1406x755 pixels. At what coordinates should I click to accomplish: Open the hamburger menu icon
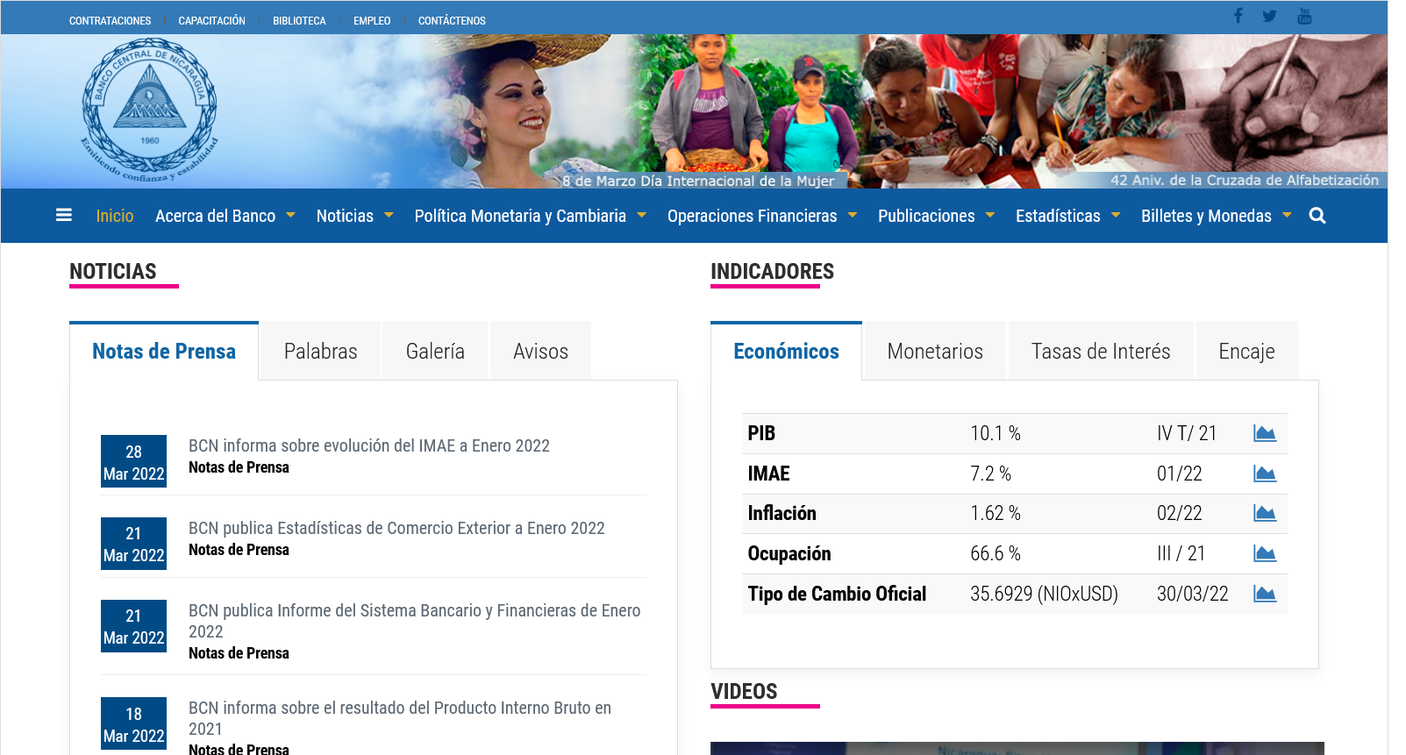coord(63,215)
